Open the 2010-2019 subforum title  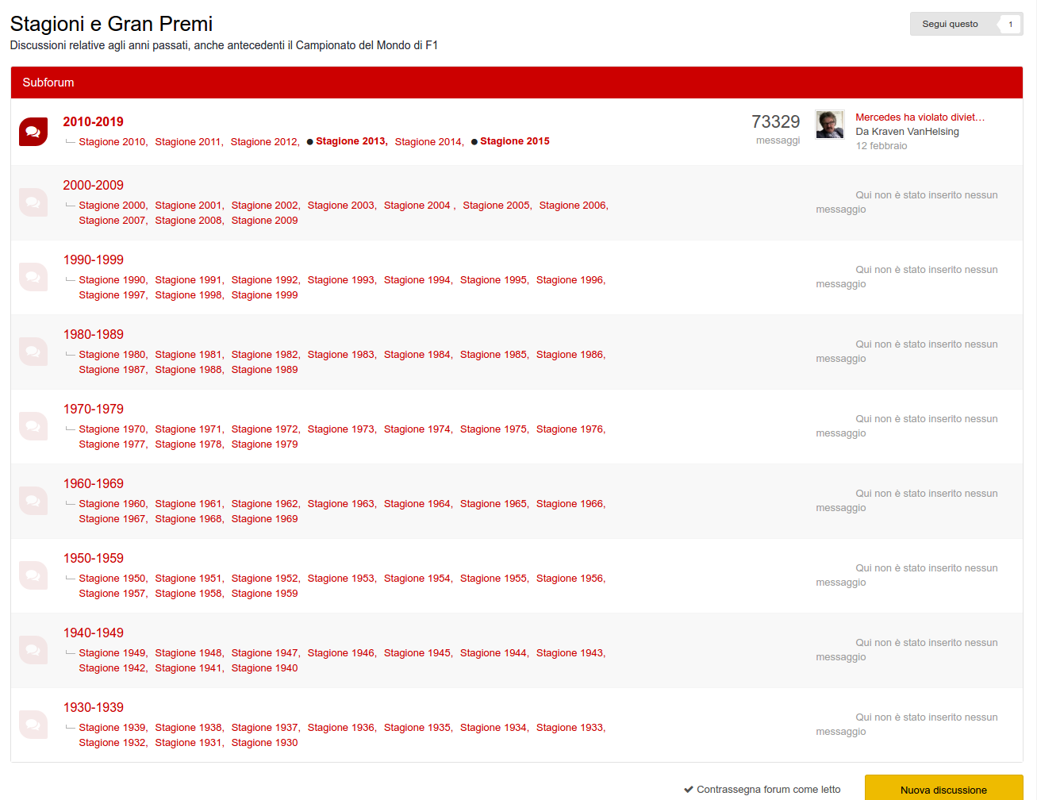pyautogui.click(x=94, y=121)
